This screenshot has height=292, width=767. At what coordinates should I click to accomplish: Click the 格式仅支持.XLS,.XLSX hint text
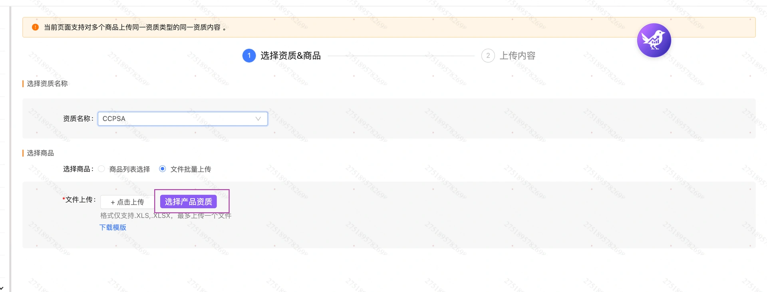(166, 216)
